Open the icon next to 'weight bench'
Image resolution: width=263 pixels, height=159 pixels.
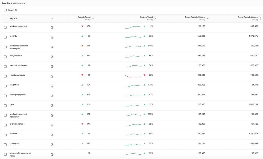[52, 57]
